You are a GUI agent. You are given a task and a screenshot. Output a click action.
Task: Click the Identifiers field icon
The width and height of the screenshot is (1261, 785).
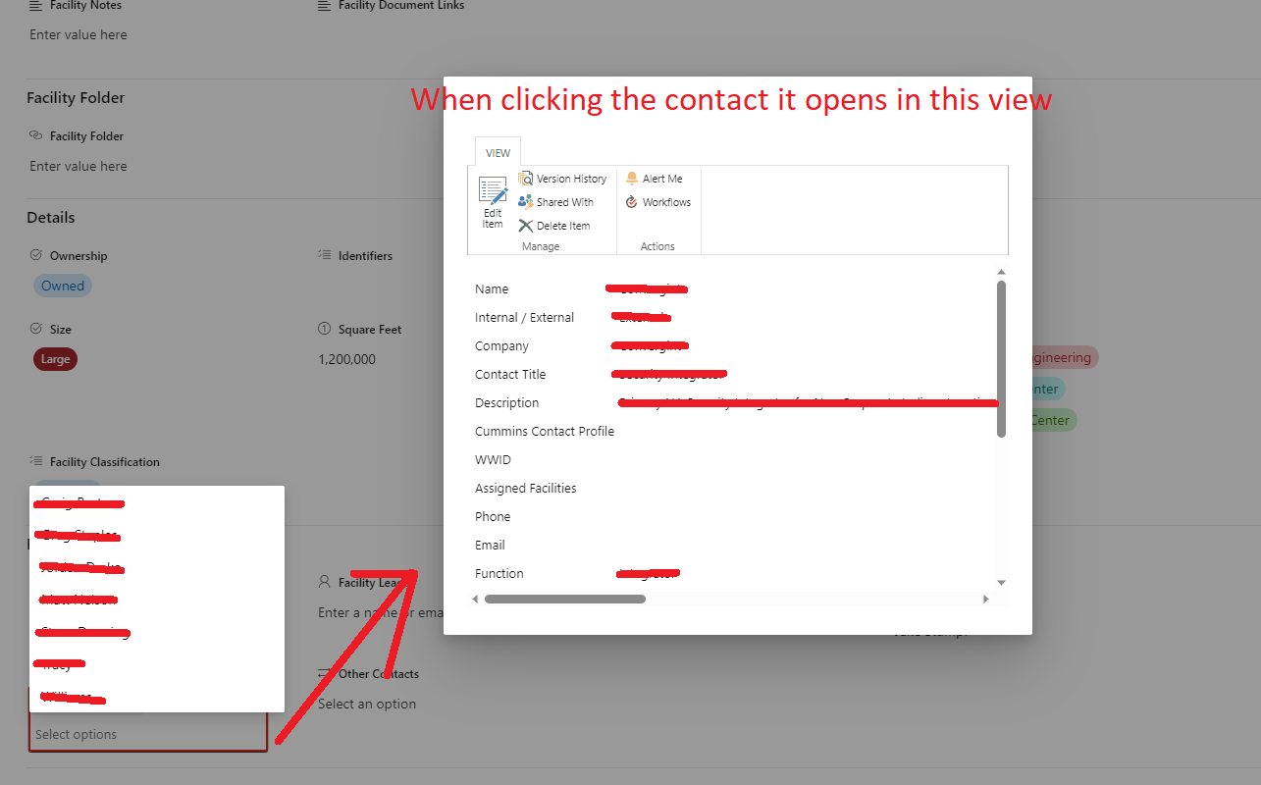[x=325, y=255]
